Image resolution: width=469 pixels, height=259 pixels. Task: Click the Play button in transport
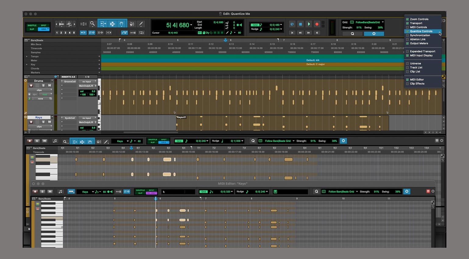[x=309, y=24]
